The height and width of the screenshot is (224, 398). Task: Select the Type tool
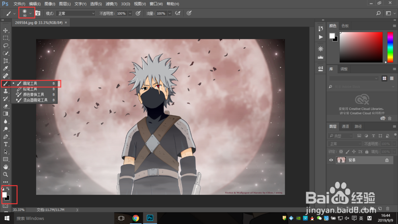click(5, 144)
